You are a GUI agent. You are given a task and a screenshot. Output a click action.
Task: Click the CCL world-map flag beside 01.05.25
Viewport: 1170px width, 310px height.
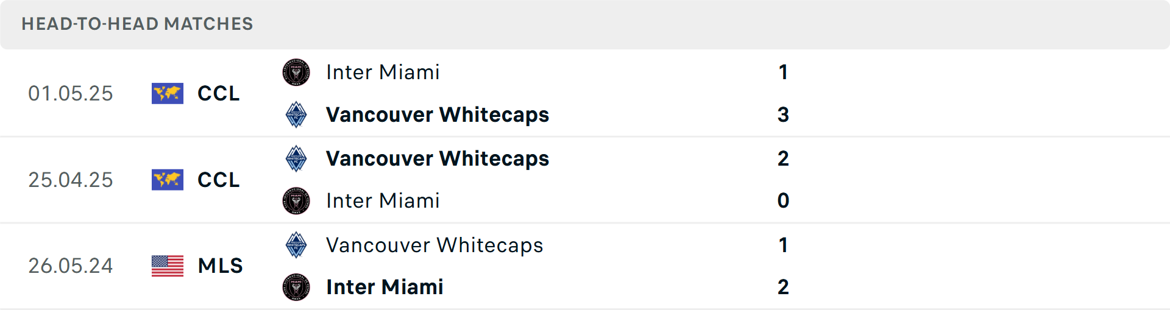click(x=168, y=94)
